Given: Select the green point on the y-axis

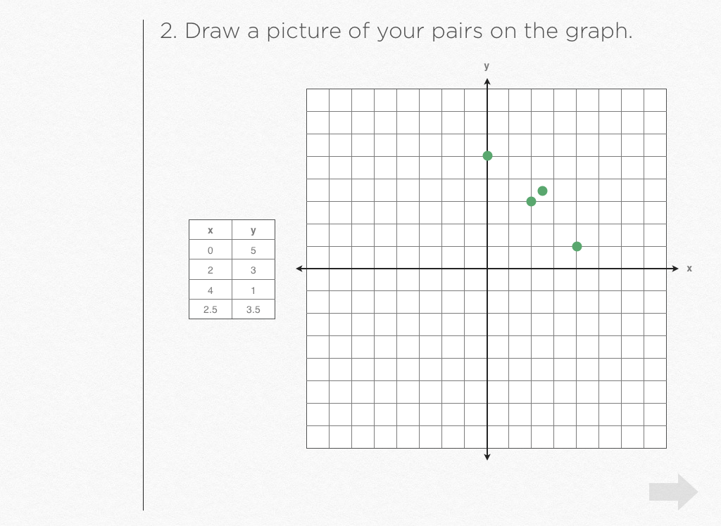Looking at the screenshot, I should (x=487, y=155).
